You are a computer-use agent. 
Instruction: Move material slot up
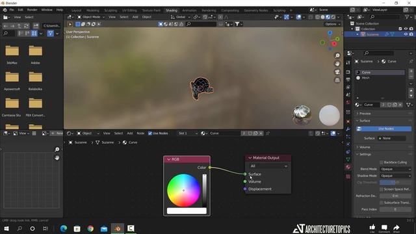point(411,91)
